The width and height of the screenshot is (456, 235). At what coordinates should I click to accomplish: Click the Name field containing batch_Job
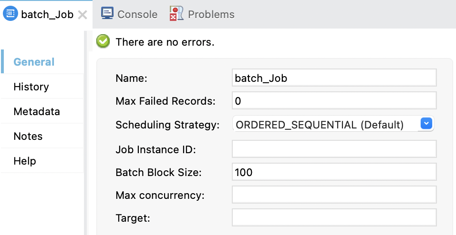point(334,78)
